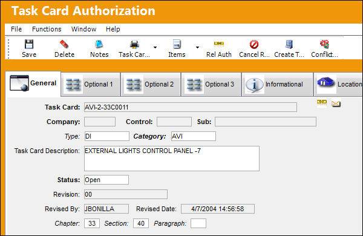Click the Delete eraser icon
Screen dimensions: 363x236
[64, 44]
